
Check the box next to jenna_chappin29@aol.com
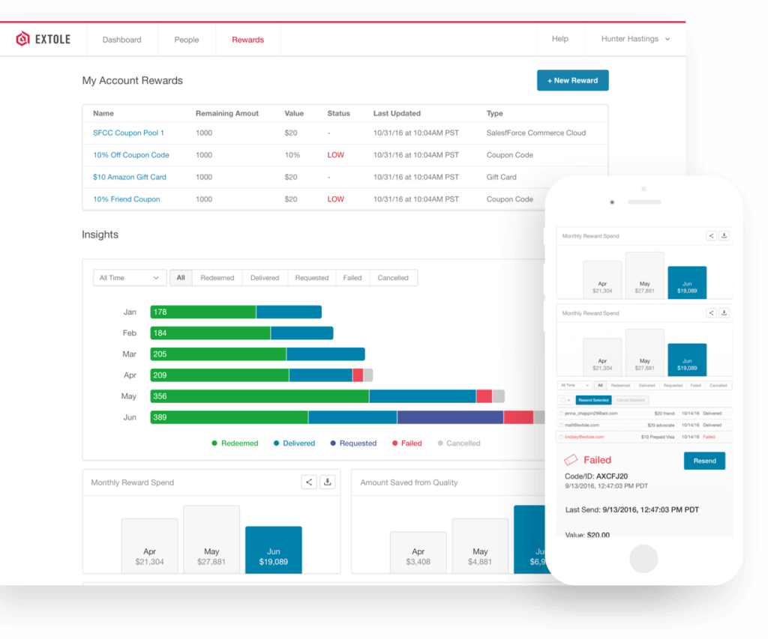tap(561, 413)
